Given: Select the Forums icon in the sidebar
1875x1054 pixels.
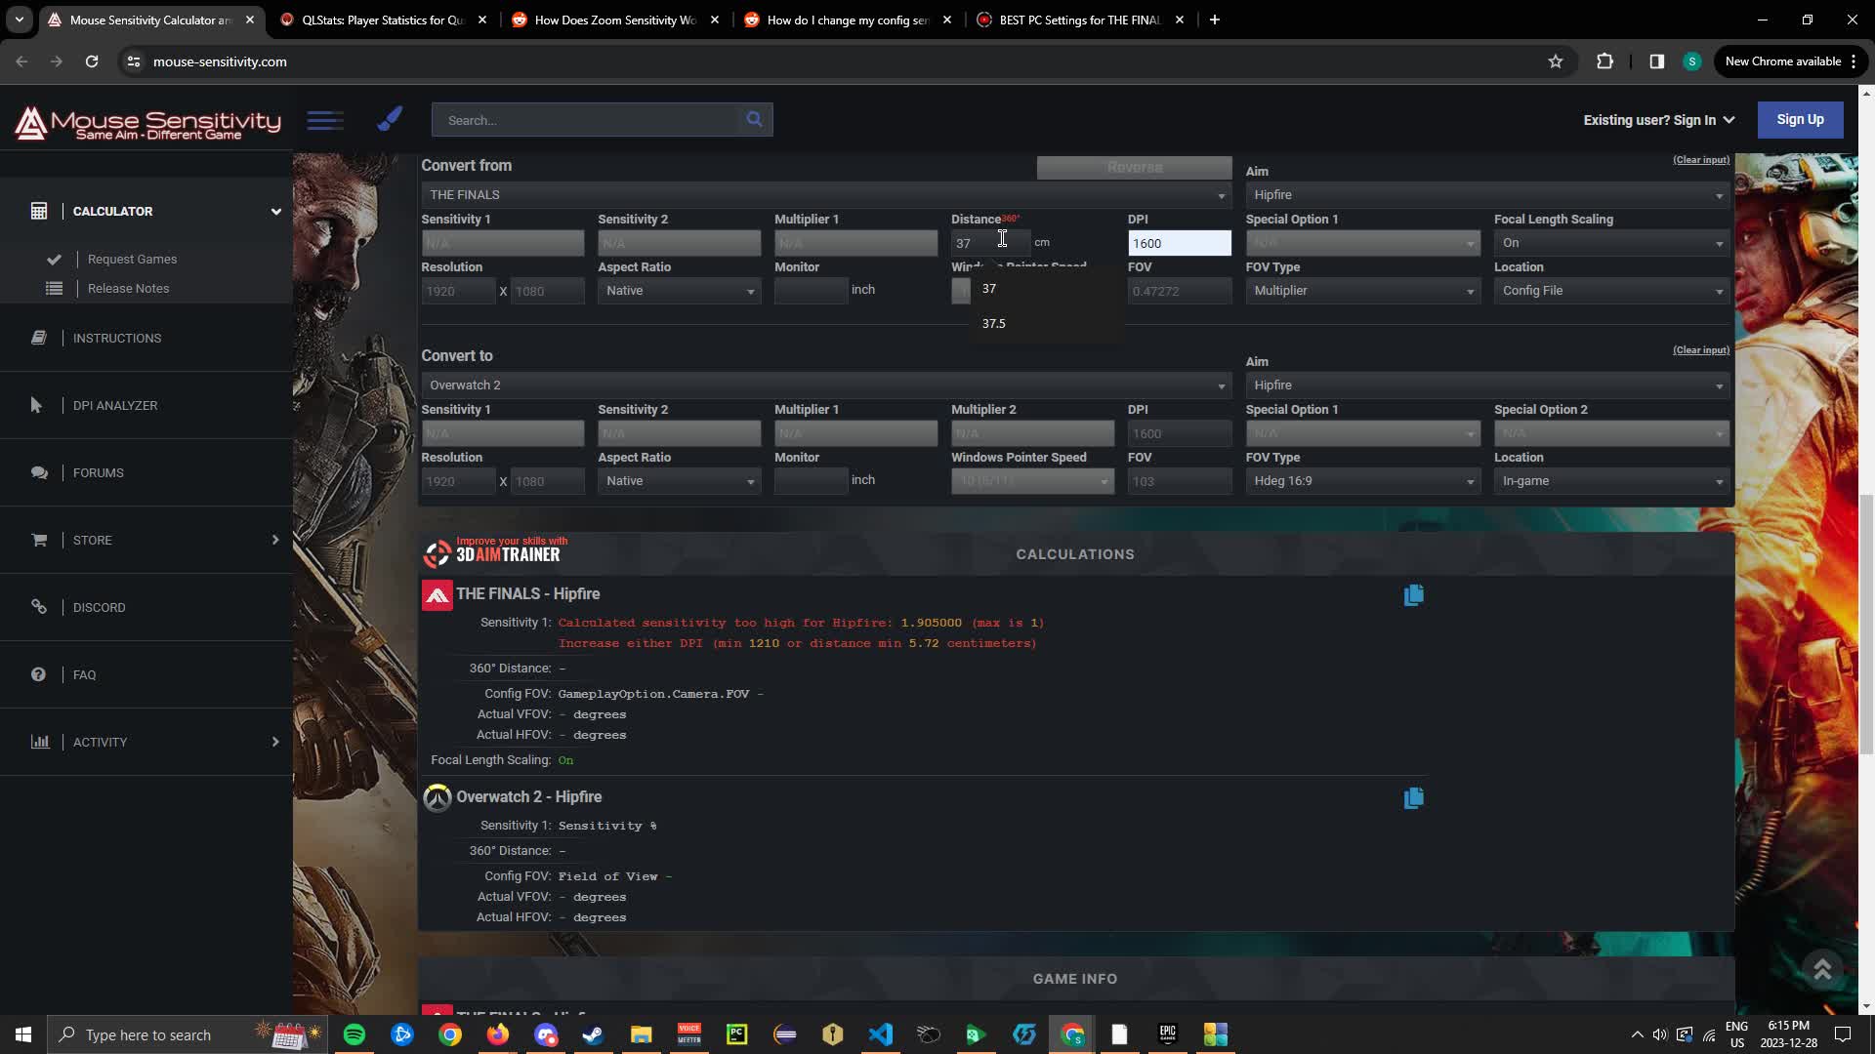Looking at the screenshot, I should pyautogui.click(x=39, y=472).
